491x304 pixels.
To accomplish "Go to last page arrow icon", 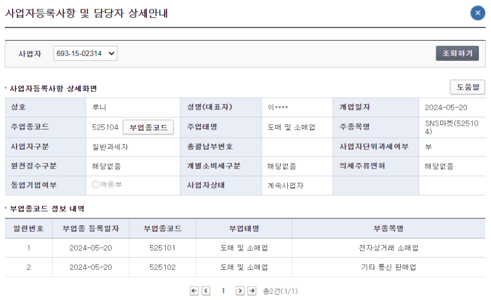I will click(x=252, y=291).
